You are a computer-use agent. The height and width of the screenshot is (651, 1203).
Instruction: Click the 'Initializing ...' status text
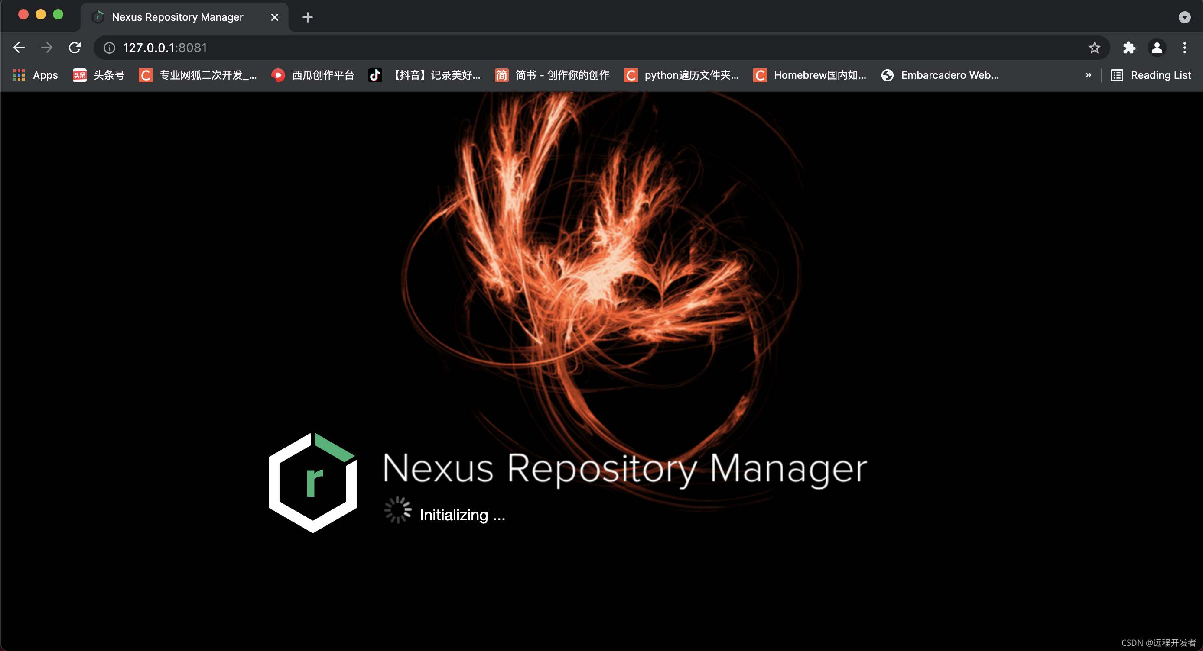point(462,515)
